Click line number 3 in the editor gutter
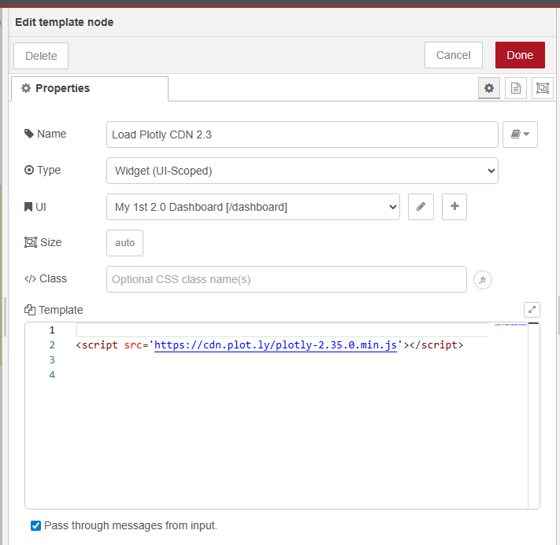The image size is (560, 545). click(52, 360)
